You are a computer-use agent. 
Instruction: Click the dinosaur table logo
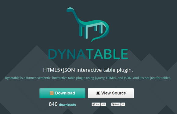click(x=88, y=25)
